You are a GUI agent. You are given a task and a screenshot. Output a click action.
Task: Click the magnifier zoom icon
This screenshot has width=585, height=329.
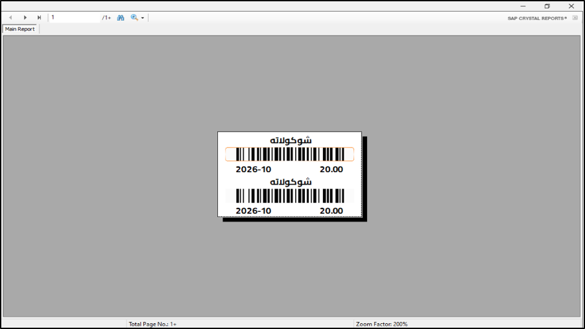134,17
